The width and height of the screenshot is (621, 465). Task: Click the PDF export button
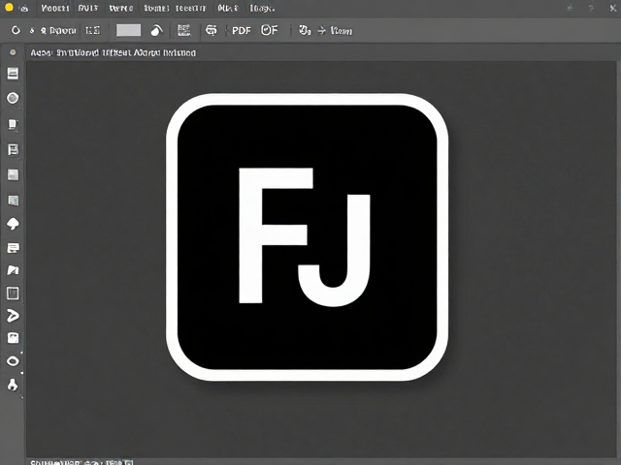(x=242, y=30)
